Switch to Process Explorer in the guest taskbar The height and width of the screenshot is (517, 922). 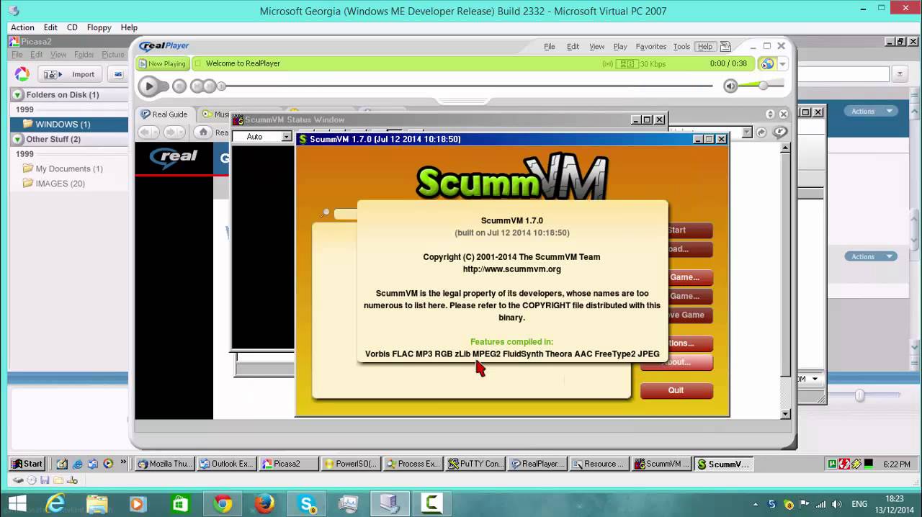pyautogui.click(x=413, y=464)
